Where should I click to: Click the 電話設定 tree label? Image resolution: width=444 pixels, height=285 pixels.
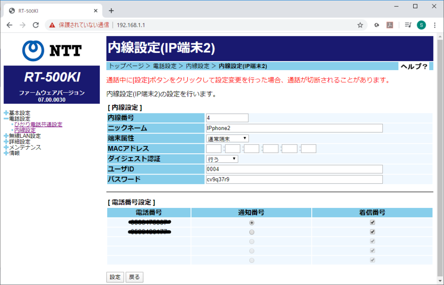[x=20, y=119]
